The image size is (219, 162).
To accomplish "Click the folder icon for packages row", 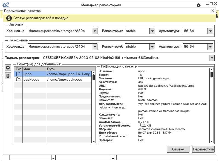I will tap(18, 80).
